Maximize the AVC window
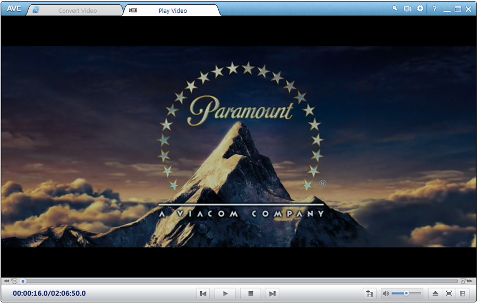Screen dimensions: 478x303 458,9
